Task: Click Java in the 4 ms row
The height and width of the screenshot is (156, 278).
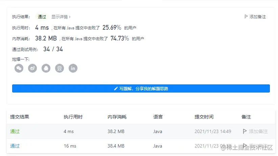Action: point(158,131)
